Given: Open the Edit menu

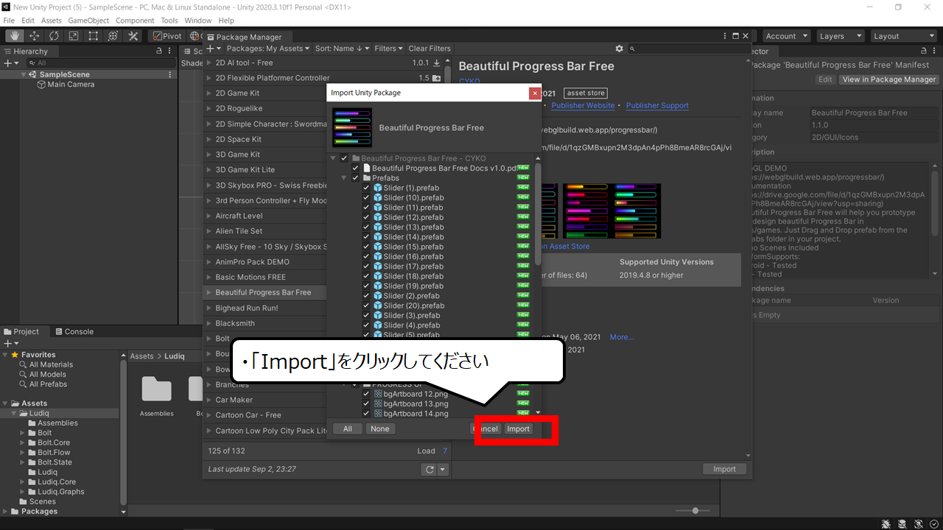Looking at the screenshot, I should 28,21.
